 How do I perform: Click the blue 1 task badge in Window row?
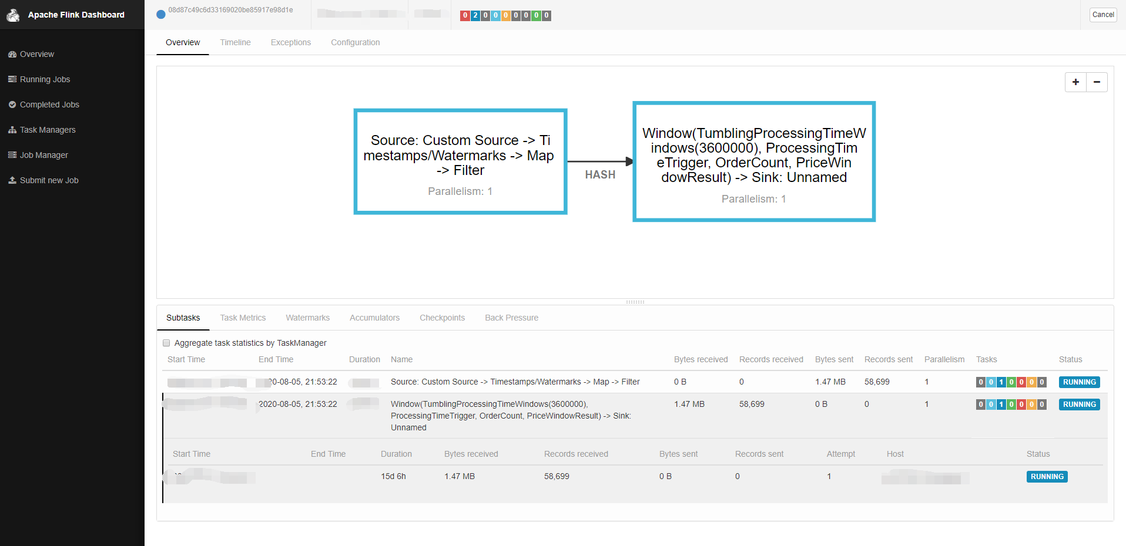(x=1001, y=405)
